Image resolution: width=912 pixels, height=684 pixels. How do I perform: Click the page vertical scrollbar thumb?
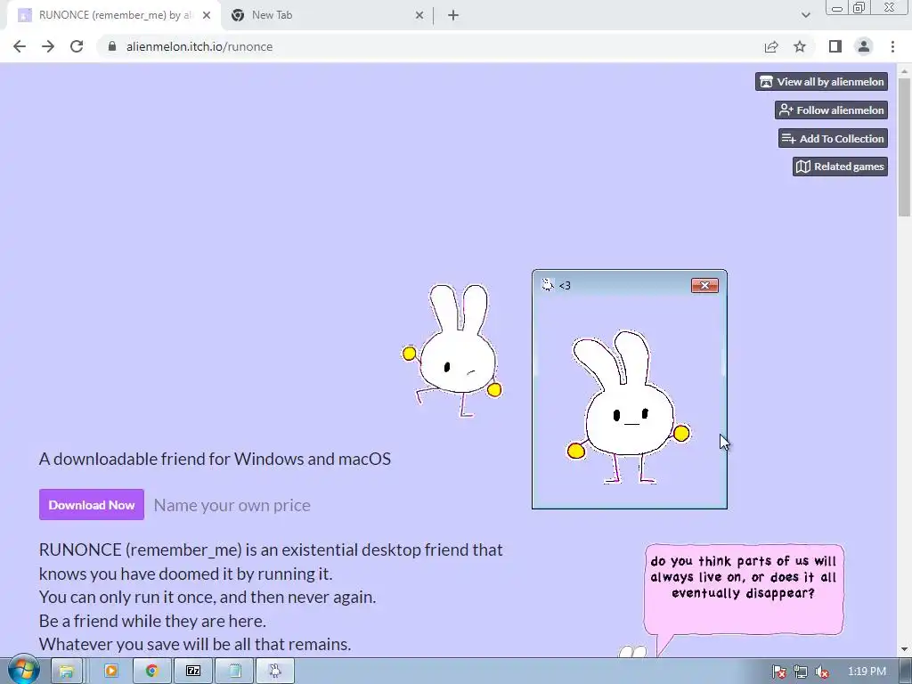(x=904, y=147)
